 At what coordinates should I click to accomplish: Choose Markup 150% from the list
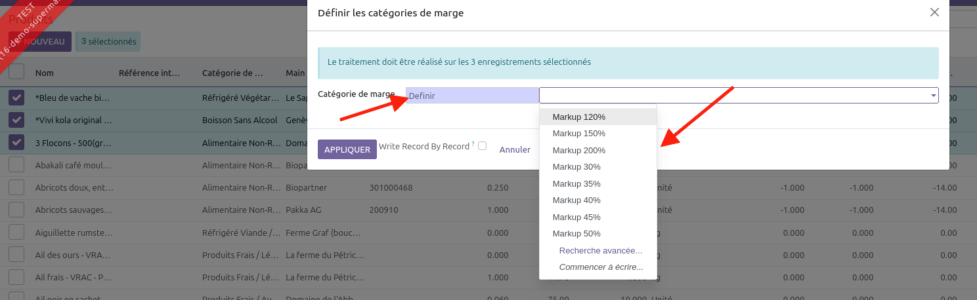pos(578,134)
